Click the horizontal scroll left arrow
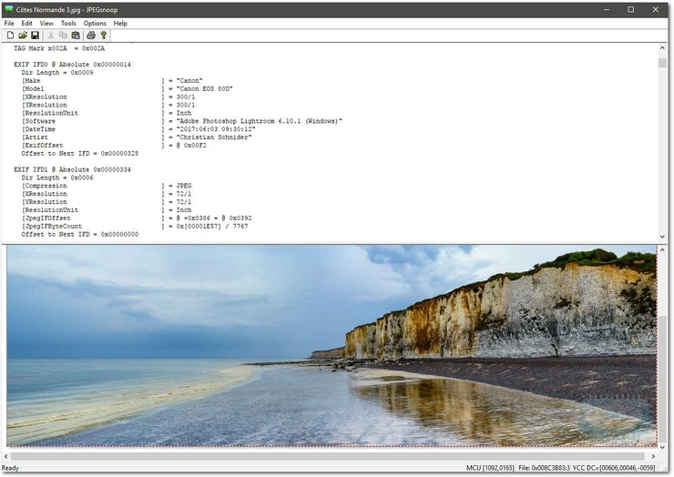 coord(6,456)
